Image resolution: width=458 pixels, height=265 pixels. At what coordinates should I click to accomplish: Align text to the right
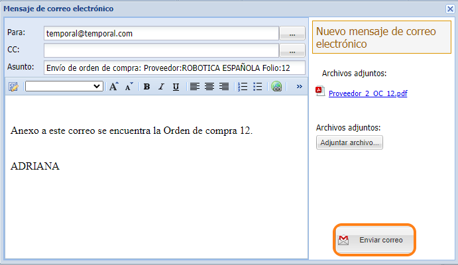(224, 86)
